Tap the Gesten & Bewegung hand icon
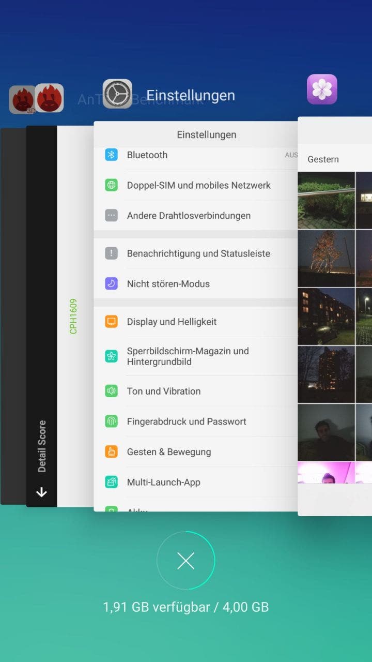The image size is (372, 662). pyautogui.click(x=111, y=452)
